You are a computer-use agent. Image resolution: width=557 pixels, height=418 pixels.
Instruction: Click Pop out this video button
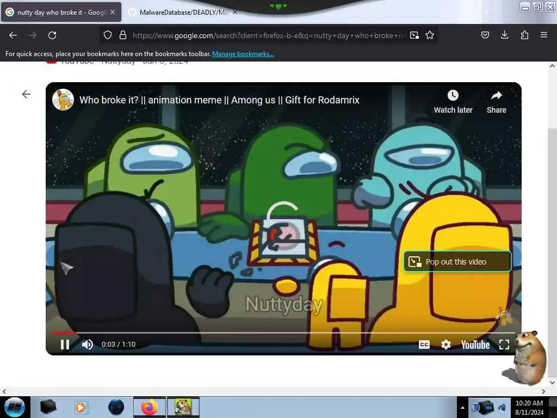tap(457, 262)
